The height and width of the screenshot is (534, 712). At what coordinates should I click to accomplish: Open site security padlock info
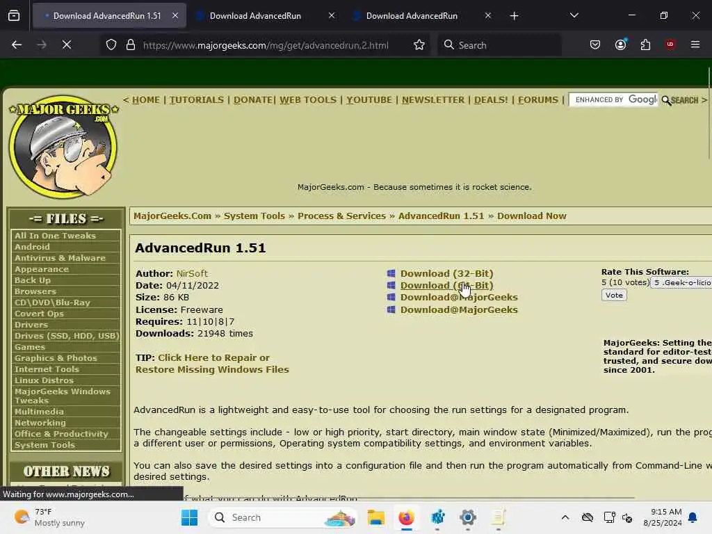pos(131,44)
